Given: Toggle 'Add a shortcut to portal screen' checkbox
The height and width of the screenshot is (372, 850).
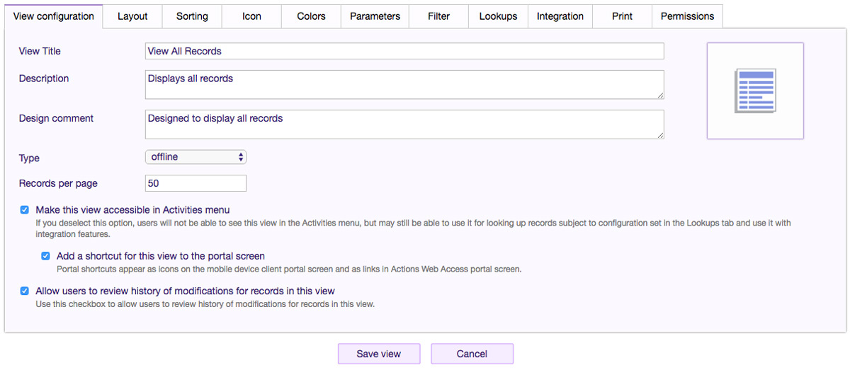Looking at the screenshot, I should pos(46,256).
